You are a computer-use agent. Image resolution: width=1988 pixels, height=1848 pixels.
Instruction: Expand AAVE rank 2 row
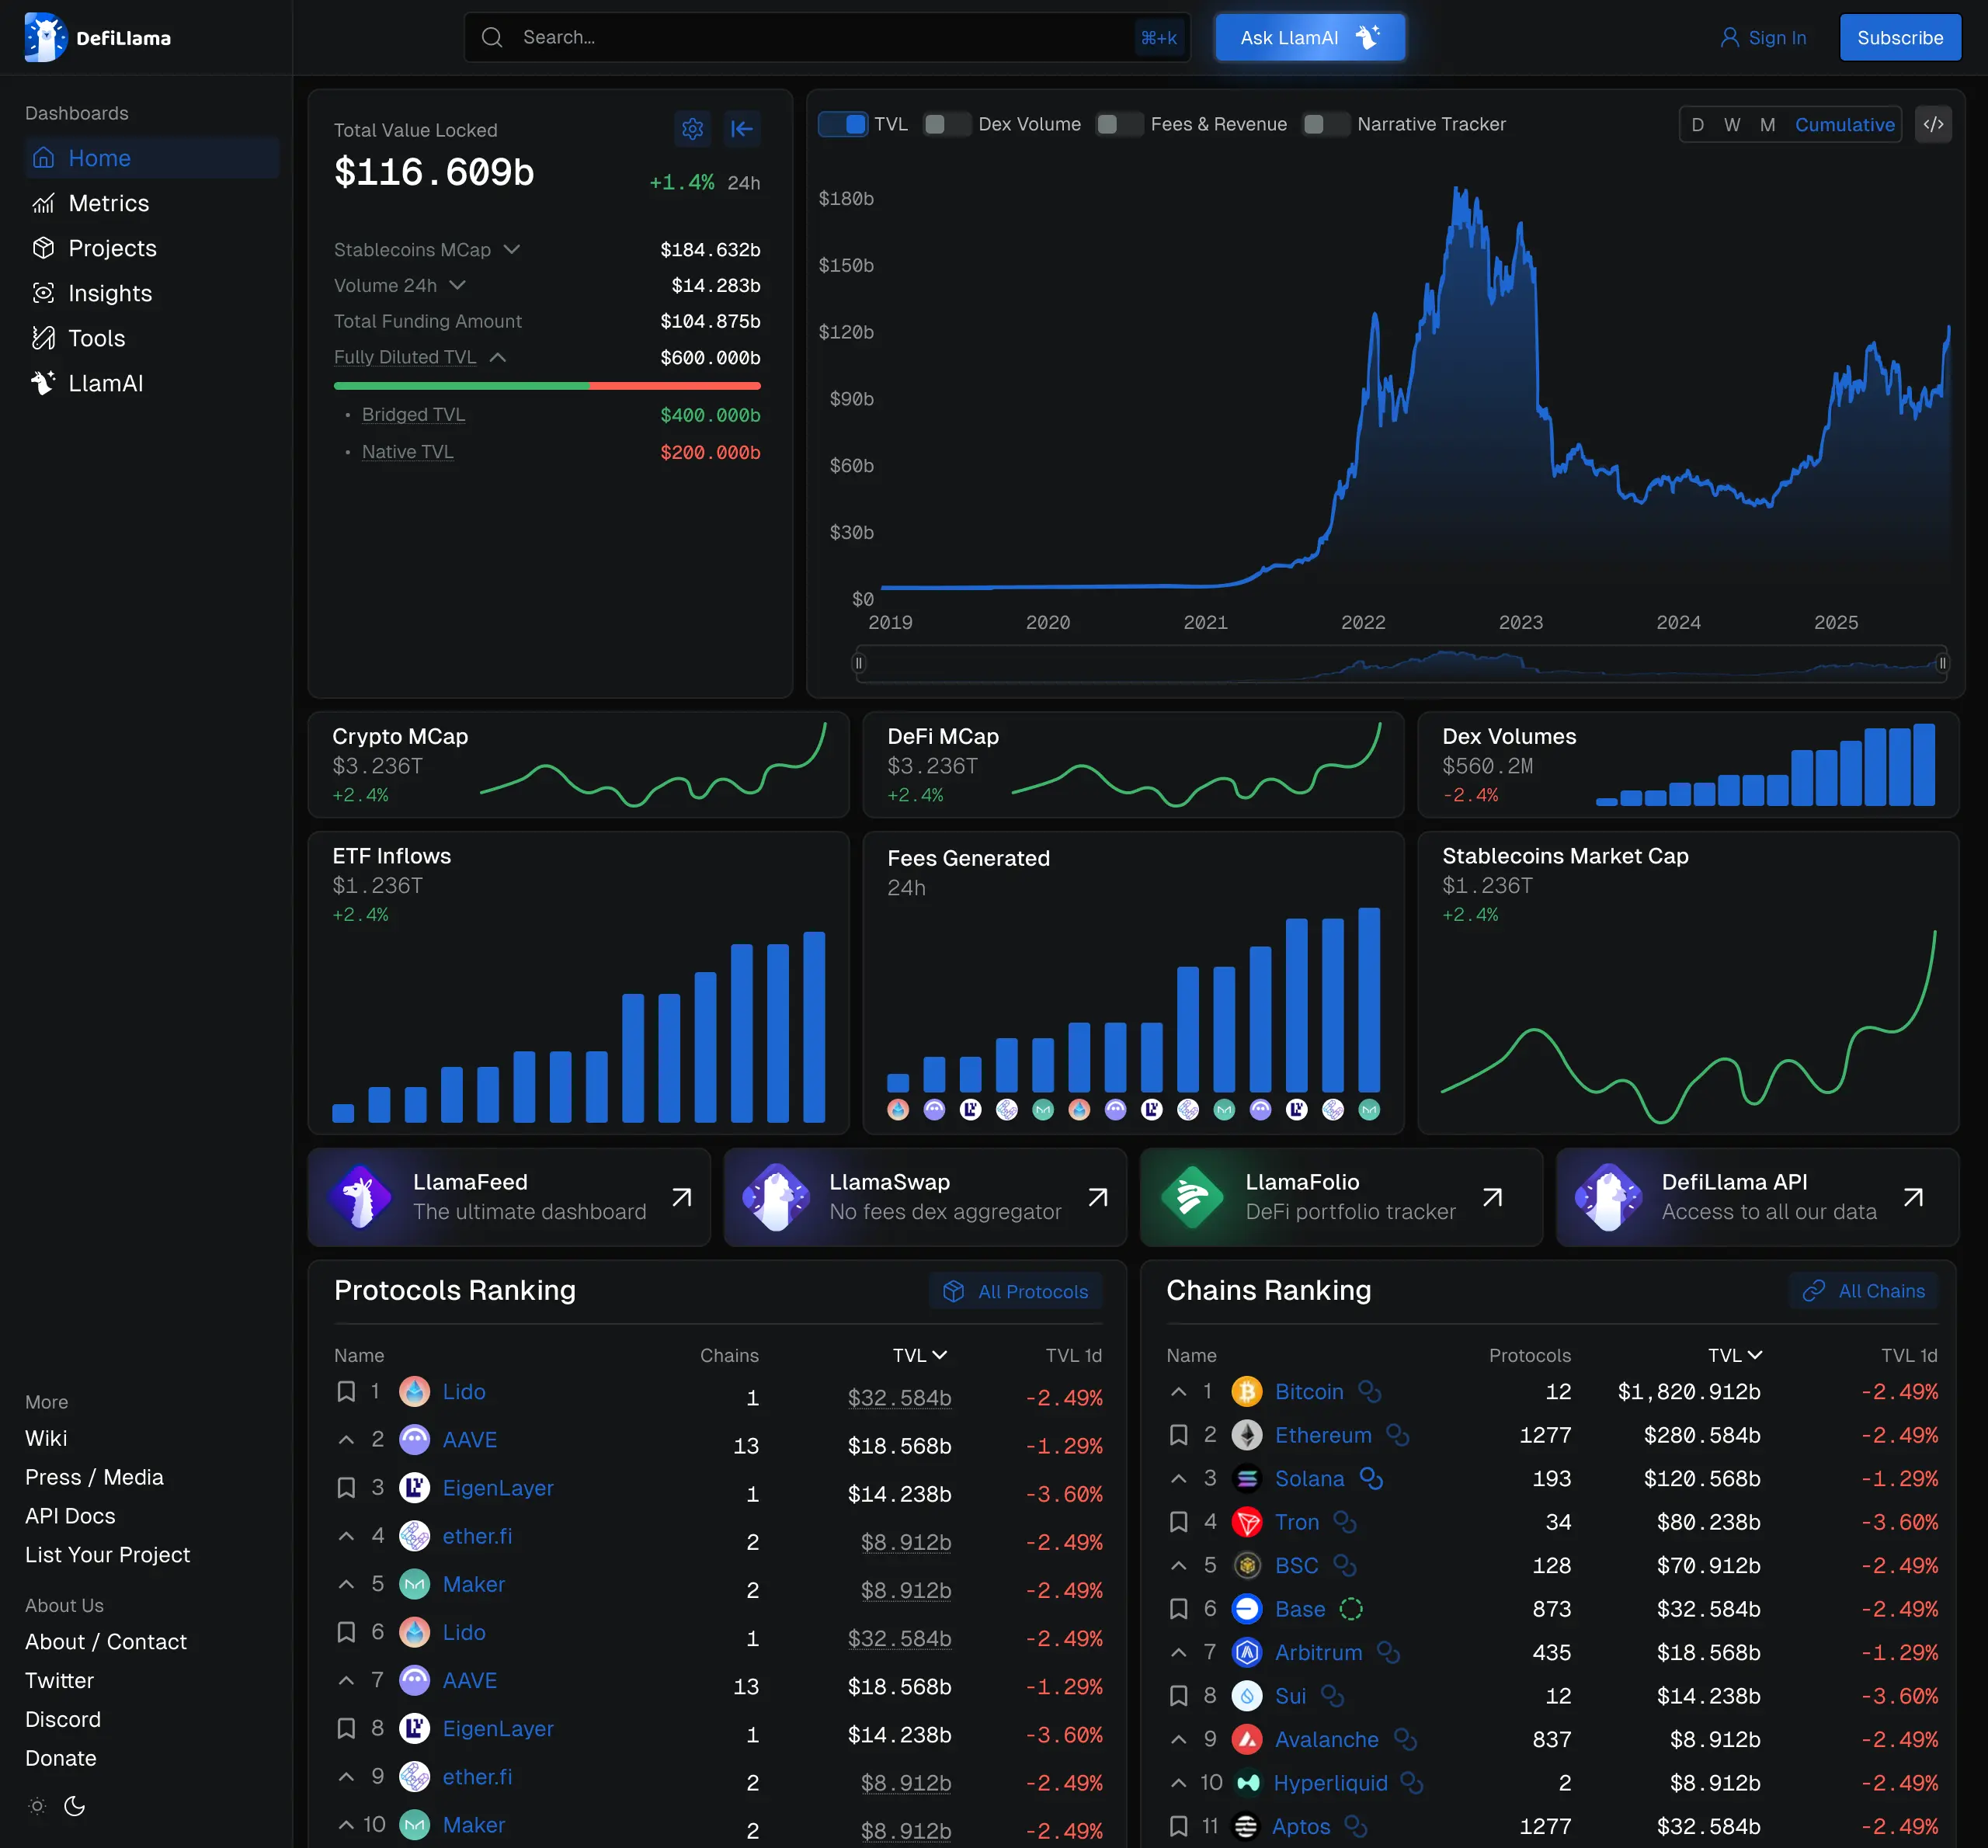coord(346,1440)
